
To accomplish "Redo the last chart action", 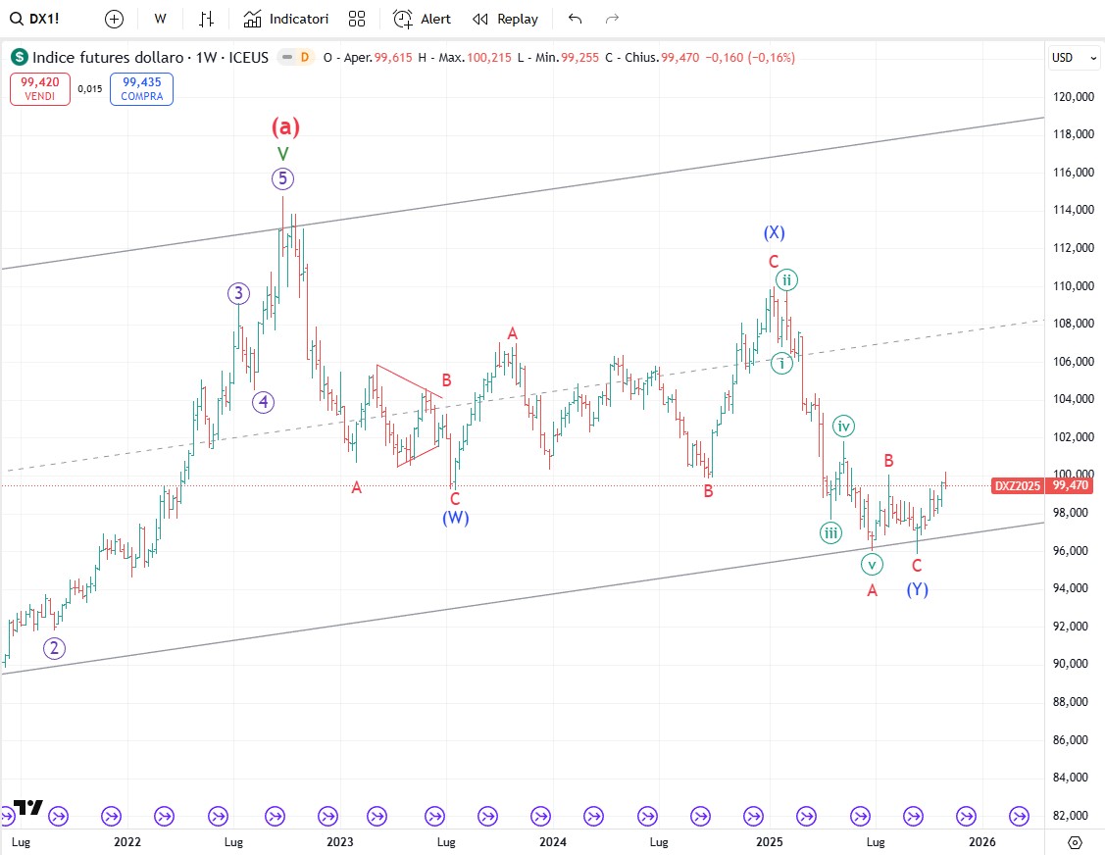I will click(x=612, y=19).
